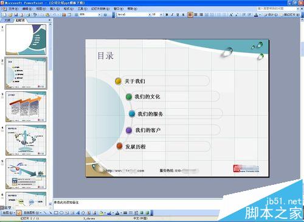
Task: Click the Line Style icon in drawing toolbar
Action: coord(125,213)
